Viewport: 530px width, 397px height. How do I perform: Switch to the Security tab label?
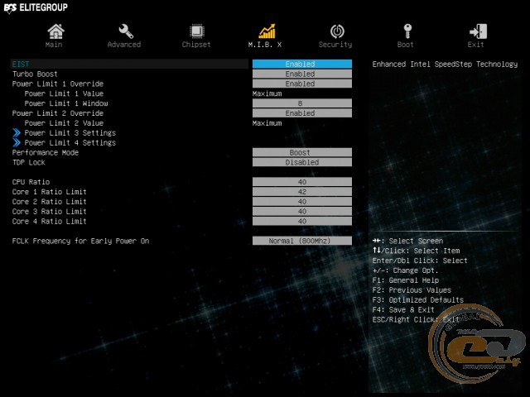335,45
